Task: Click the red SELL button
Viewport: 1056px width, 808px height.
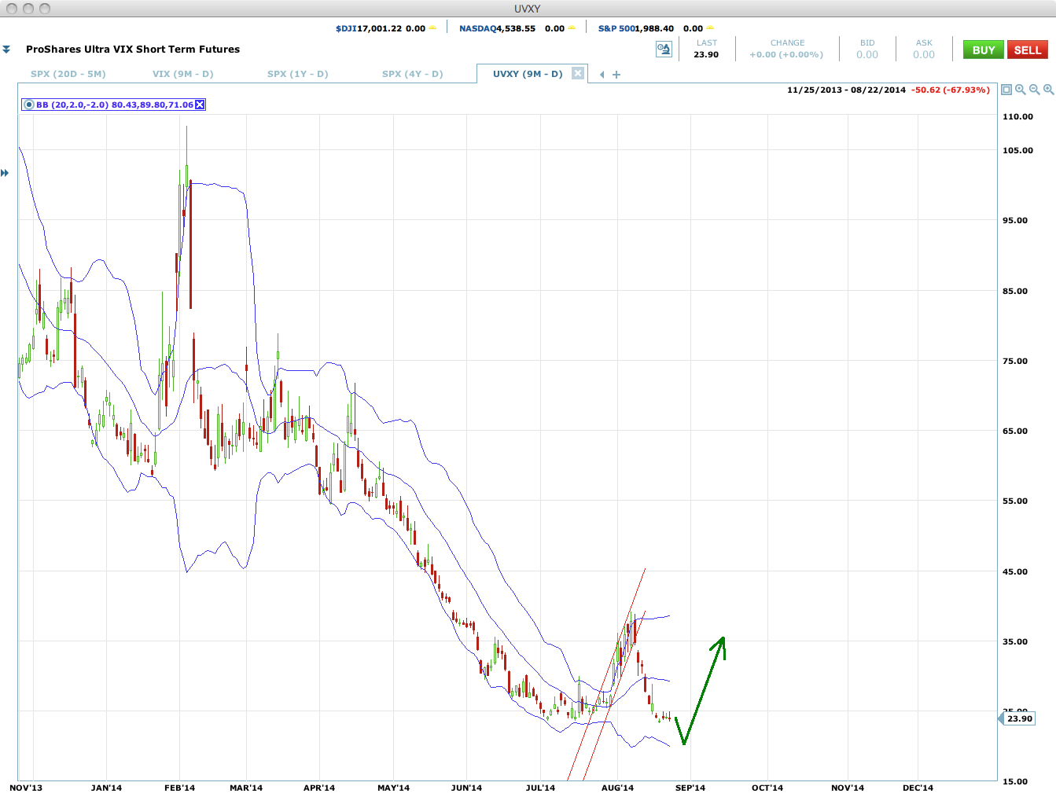Action: [1028, 50]
